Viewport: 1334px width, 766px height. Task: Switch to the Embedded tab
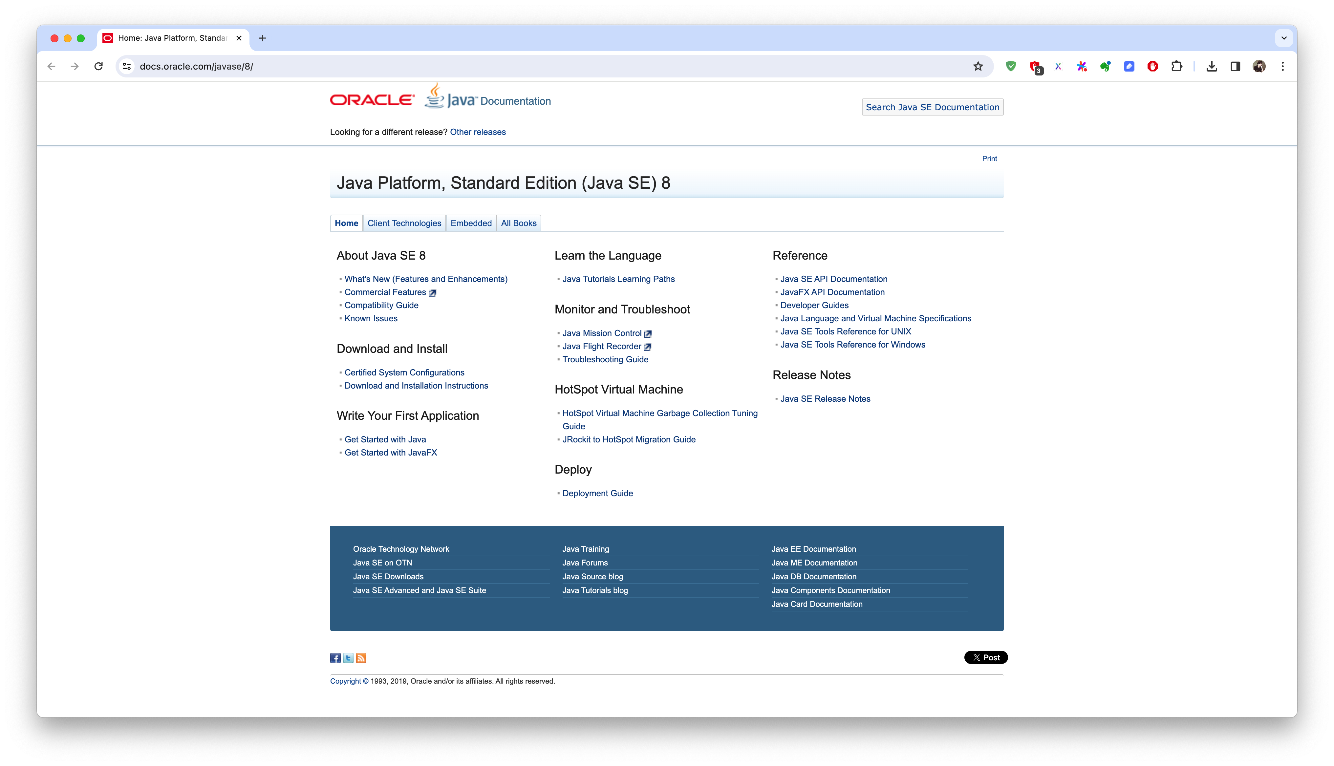(471, 223)
